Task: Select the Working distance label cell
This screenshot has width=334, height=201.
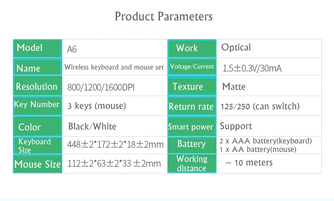Action: click(x=192, y=163)
